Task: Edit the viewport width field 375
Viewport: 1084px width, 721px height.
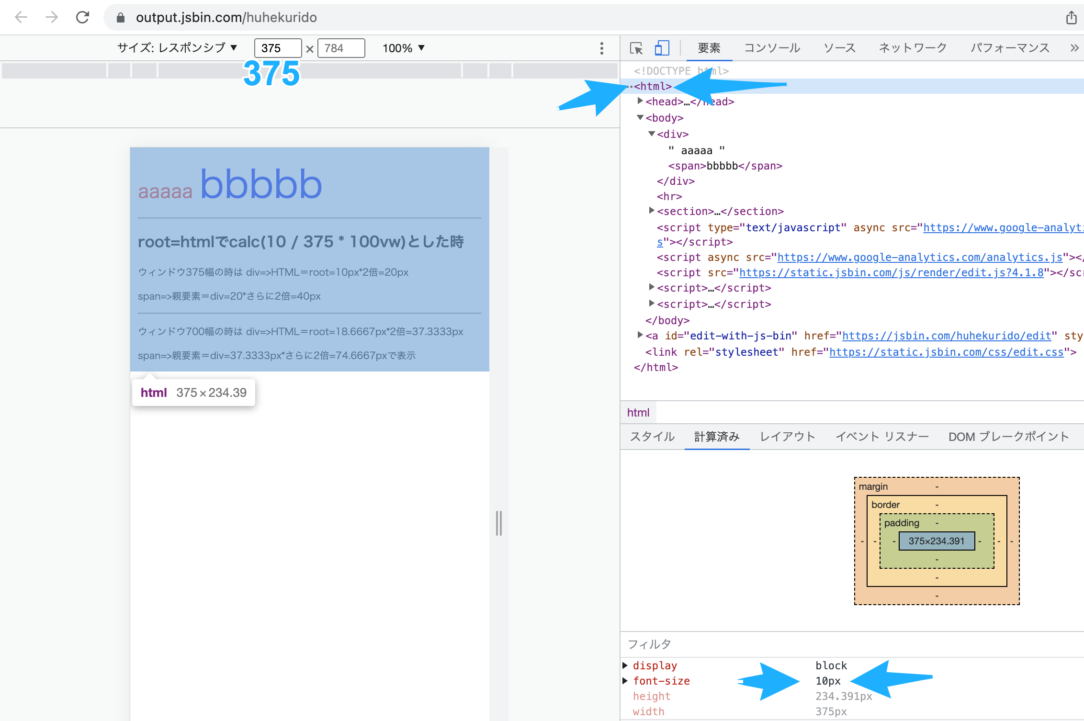Action: coord(278,48)
